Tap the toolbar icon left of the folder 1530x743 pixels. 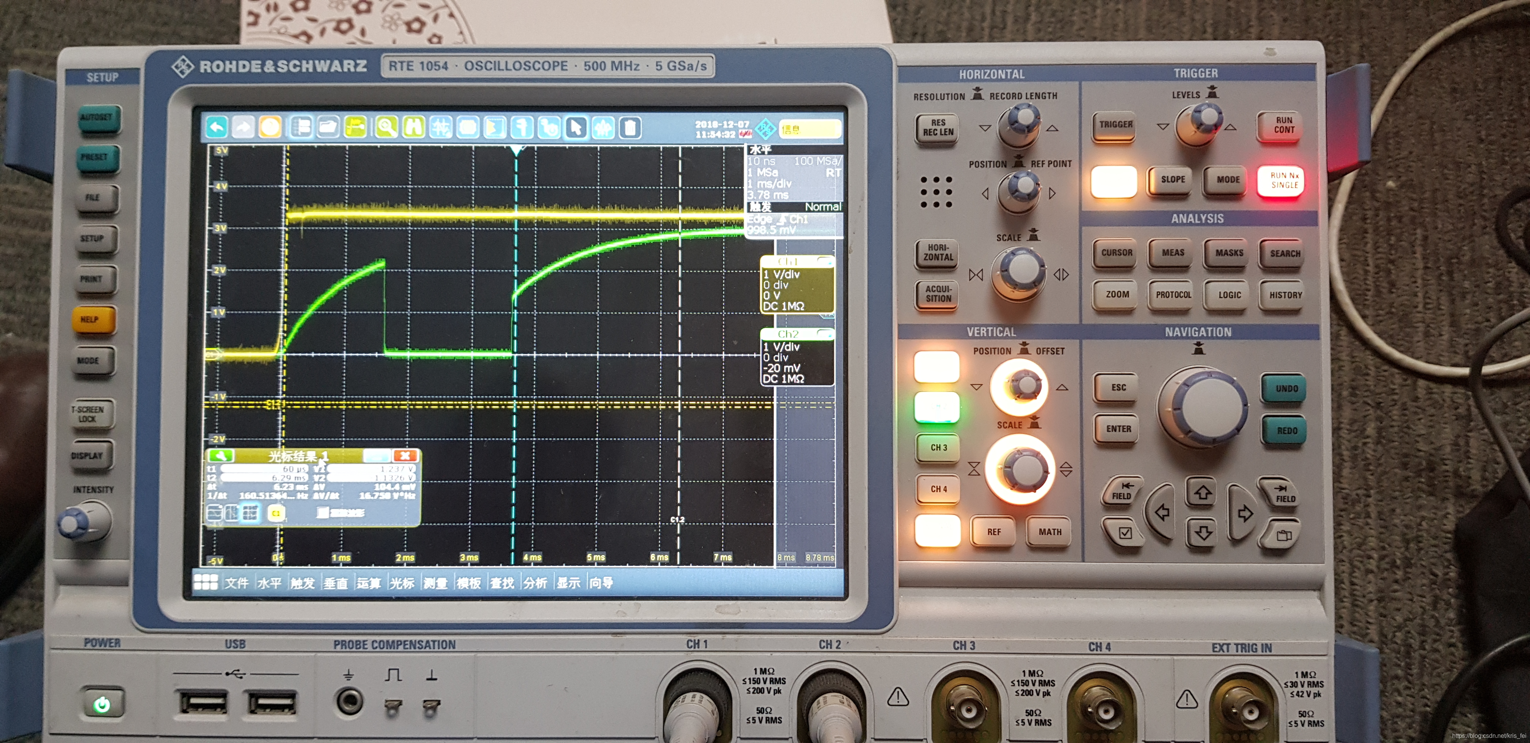[x=301, y=127]
